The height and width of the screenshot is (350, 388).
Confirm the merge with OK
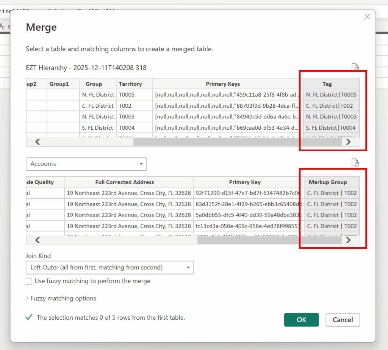pos(301,320)
